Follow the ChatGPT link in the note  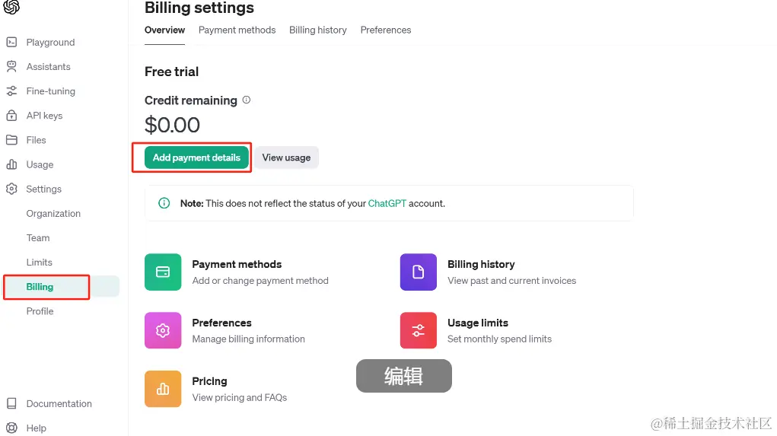(x=387, y=204)
